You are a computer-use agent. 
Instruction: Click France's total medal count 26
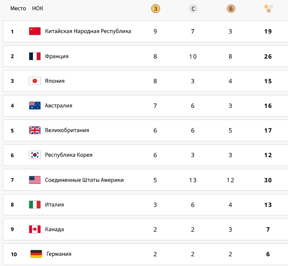tap(268, 56)
